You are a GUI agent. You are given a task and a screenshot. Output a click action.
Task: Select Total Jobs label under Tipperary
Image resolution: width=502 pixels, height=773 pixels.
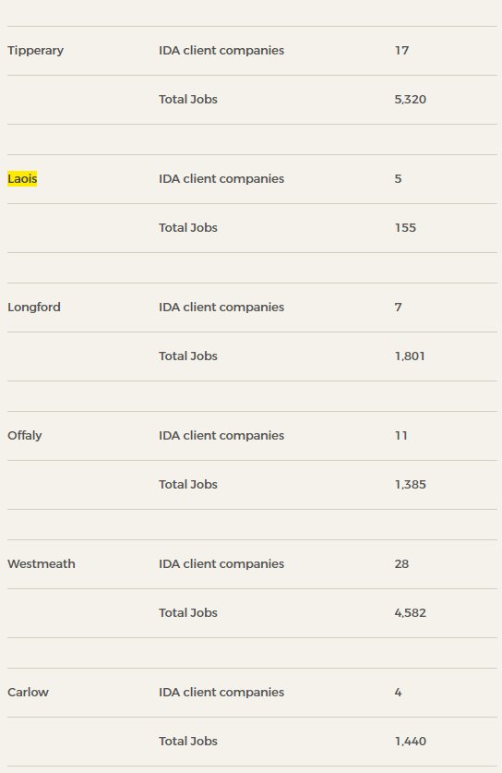click(x=187, y=99)
